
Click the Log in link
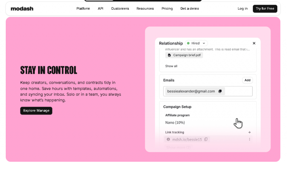[243, 9]
